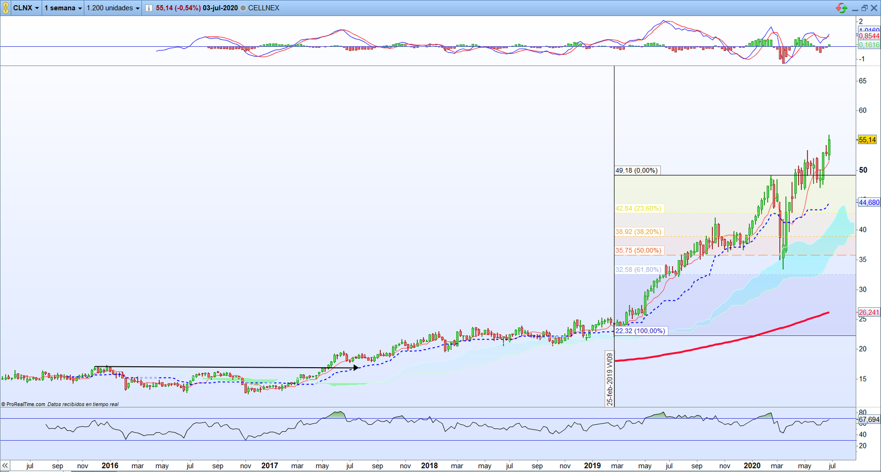Click the red-green refresh arrows icon
The height and width of the screenshot is (472, 881).
point(841,8)
